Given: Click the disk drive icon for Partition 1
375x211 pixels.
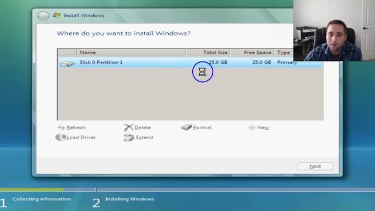Looking at the screenshot, I should pyautogui.click(x=67, y=63).
